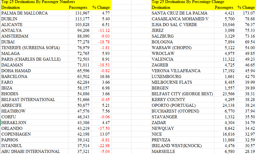Select the FARO destination cell

click(34, 82)
